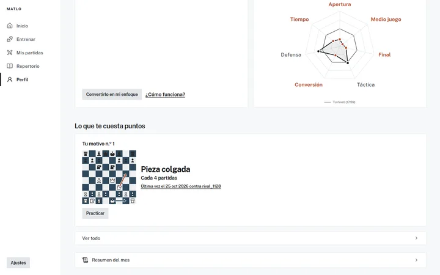Open last game link against rival_1128
The image size is (440, 275).
pos(181,186)
